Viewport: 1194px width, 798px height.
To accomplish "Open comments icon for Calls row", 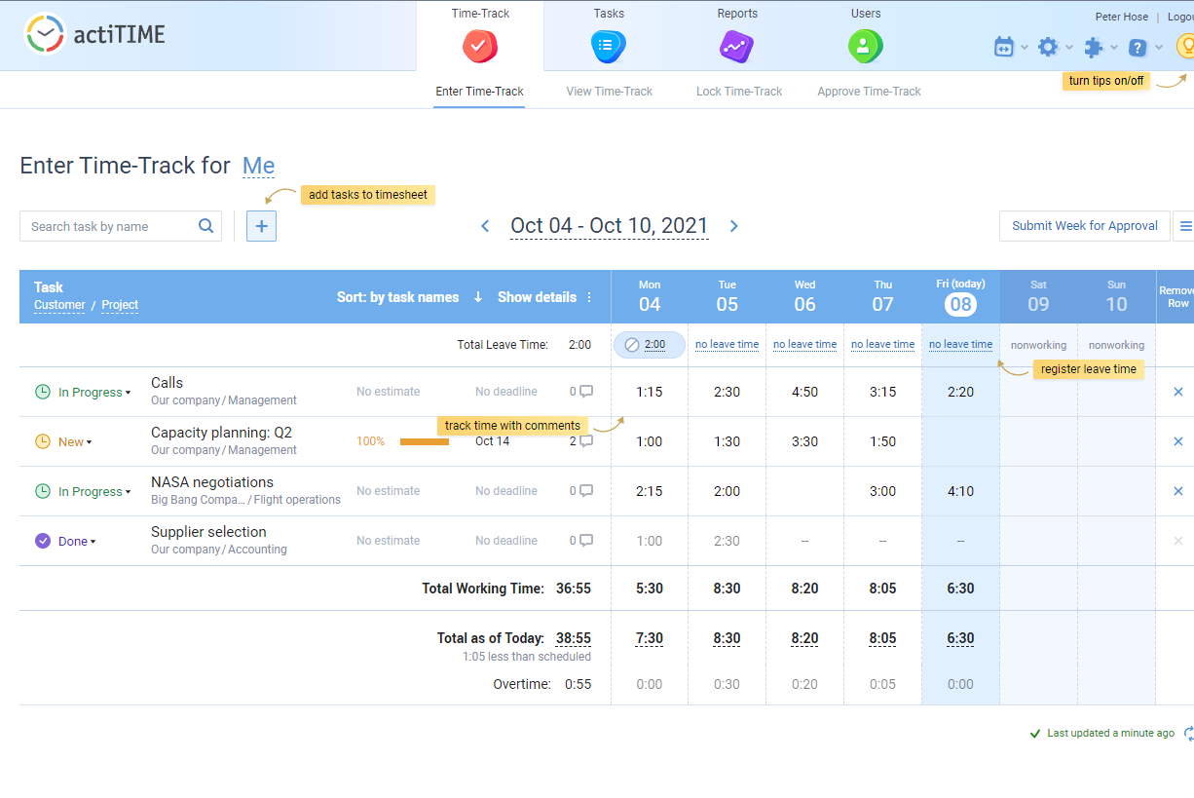I will pos(586,392).
